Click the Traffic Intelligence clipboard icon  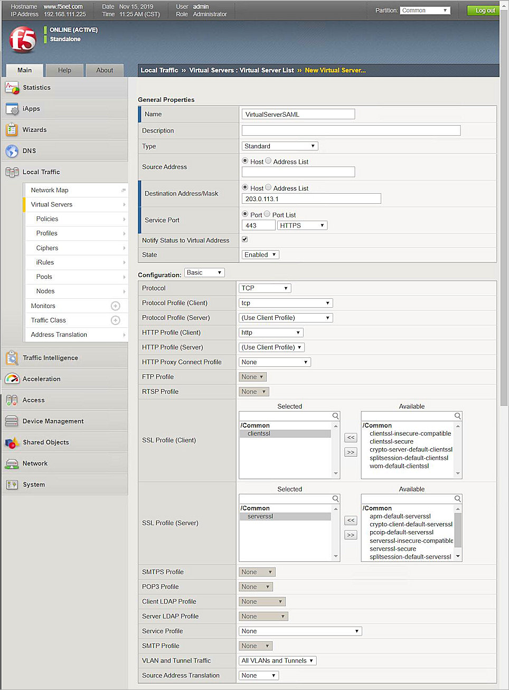(12, 357)
